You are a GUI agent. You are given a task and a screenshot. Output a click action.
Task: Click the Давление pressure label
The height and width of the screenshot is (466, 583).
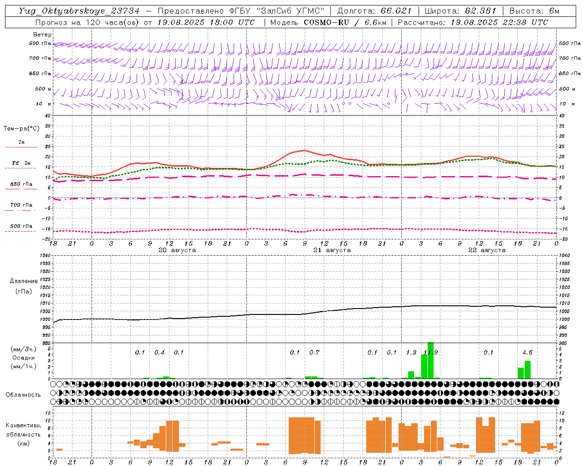coord(24,281)
